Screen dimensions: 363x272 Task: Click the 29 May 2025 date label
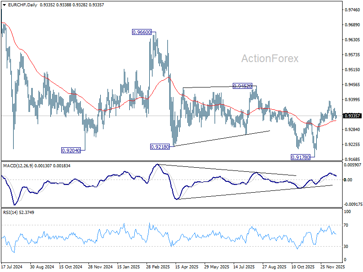(x=217, y=267)
